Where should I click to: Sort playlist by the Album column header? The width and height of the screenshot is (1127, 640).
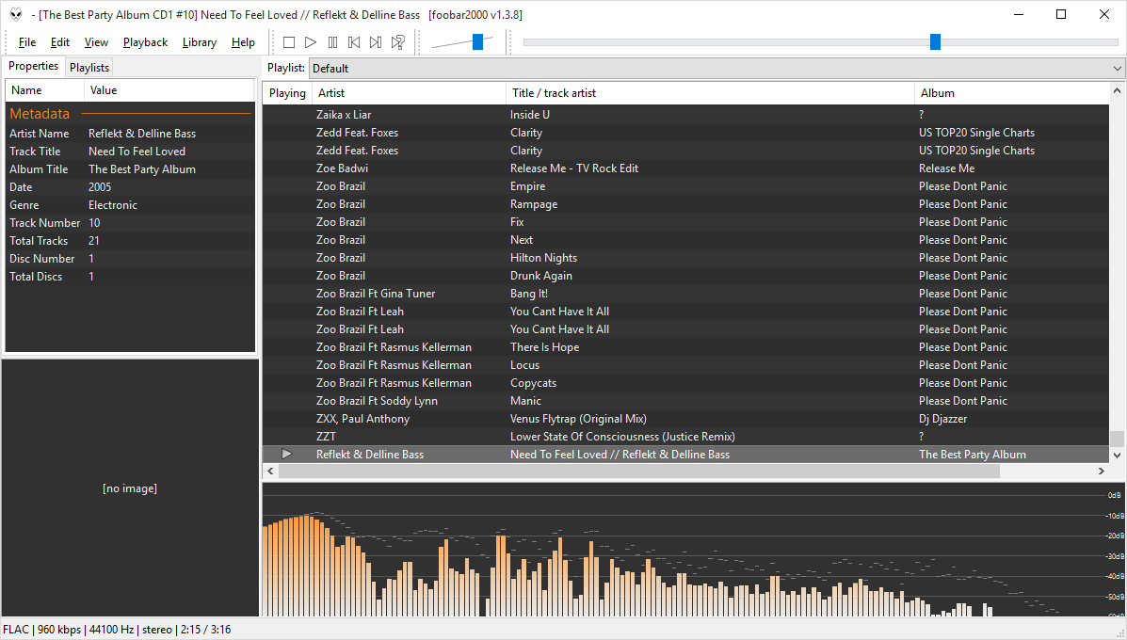coord(1012,93)
